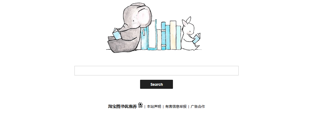Click the tall cream-colored book on the shelf

point(173,35)
